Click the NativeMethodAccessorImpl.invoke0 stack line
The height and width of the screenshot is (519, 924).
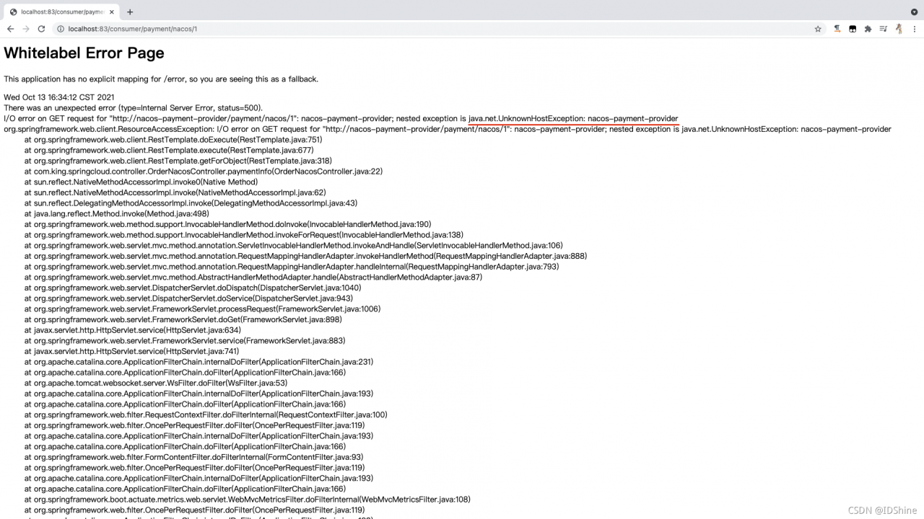(141, 182)
